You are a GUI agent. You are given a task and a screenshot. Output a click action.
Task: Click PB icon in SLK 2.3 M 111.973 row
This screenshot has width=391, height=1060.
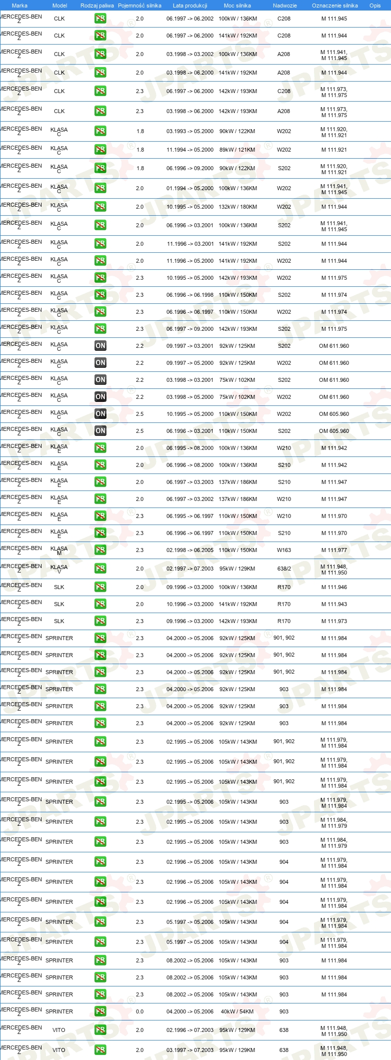(x=100, y=621)
